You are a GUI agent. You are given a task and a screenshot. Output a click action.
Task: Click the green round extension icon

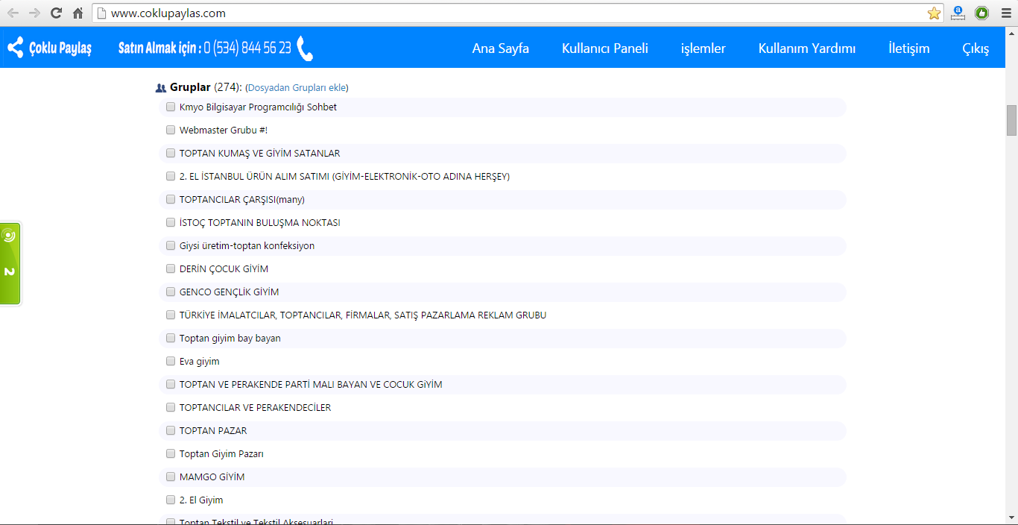coord(981,13)
